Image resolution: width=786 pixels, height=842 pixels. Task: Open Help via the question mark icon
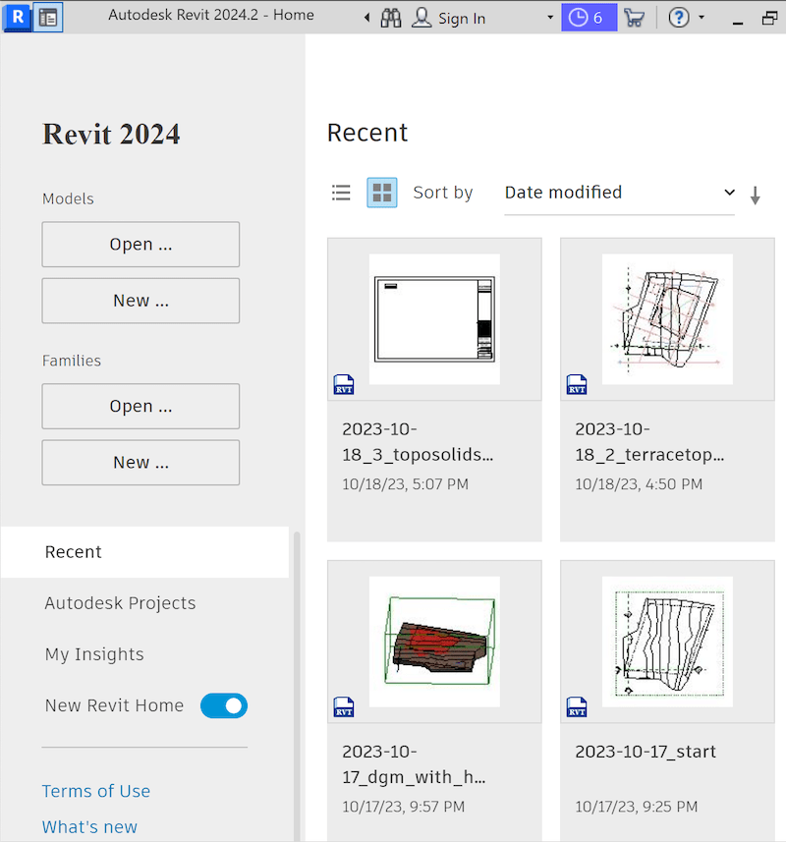tap(678, 17)
